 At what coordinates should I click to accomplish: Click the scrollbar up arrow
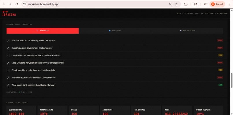click(232, 10)
